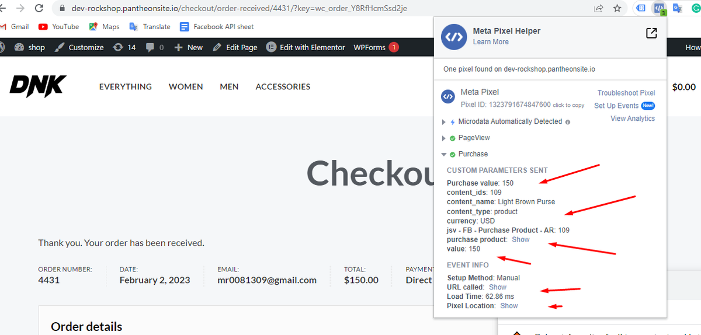Open WOMEN menu item
The width and height of the screenshot is (701, 335).
pyautogui.click(x=186, y=86)
